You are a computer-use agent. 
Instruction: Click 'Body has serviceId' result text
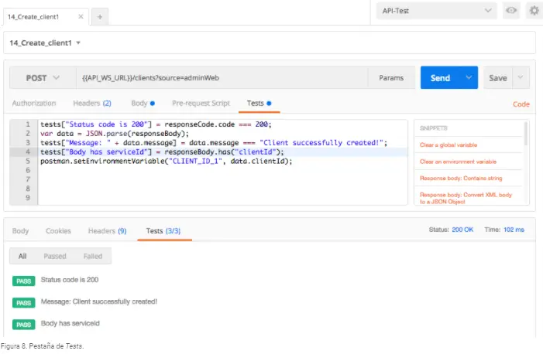tap(70, 323)
